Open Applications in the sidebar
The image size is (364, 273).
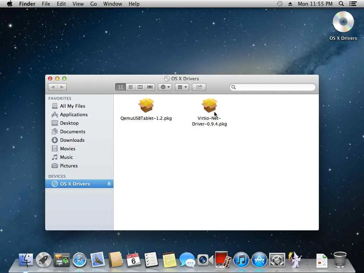[79, 114]
